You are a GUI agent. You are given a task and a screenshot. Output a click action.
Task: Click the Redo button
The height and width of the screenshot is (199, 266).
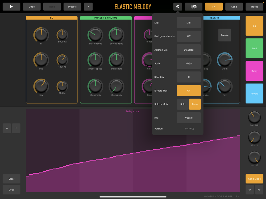coord(52,7)
